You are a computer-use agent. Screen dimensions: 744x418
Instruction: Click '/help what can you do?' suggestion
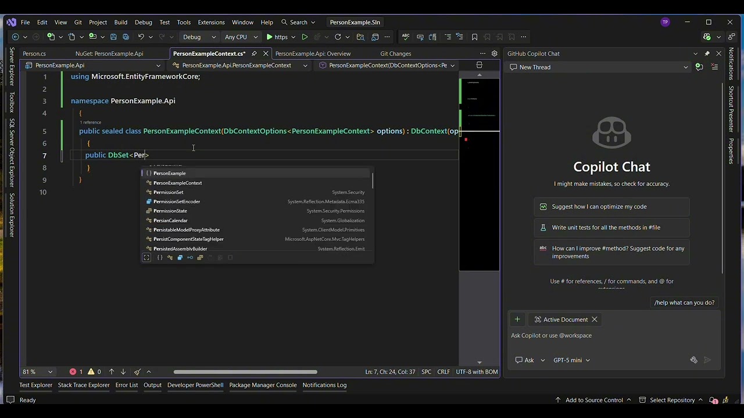tap(684, 302)
